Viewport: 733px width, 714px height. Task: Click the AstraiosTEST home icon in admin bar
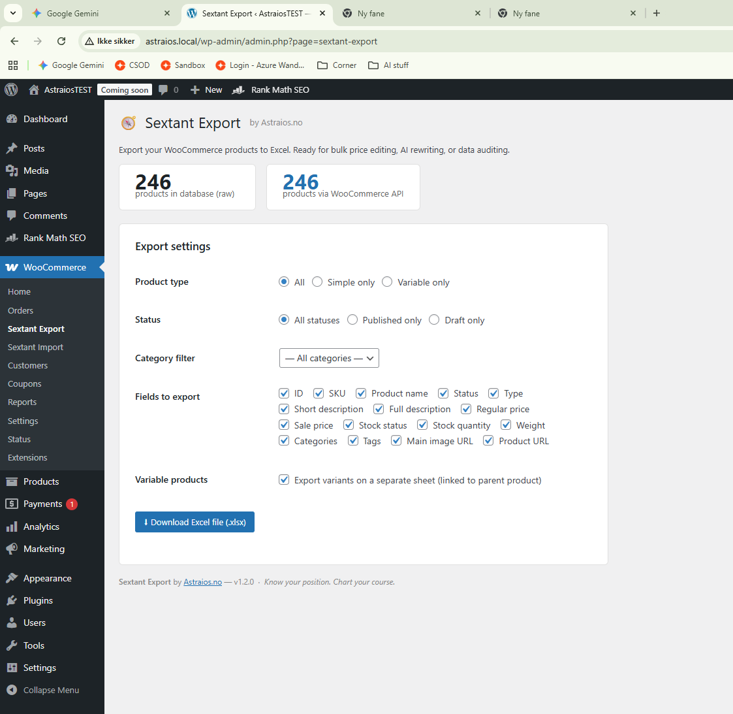[34, 90]
